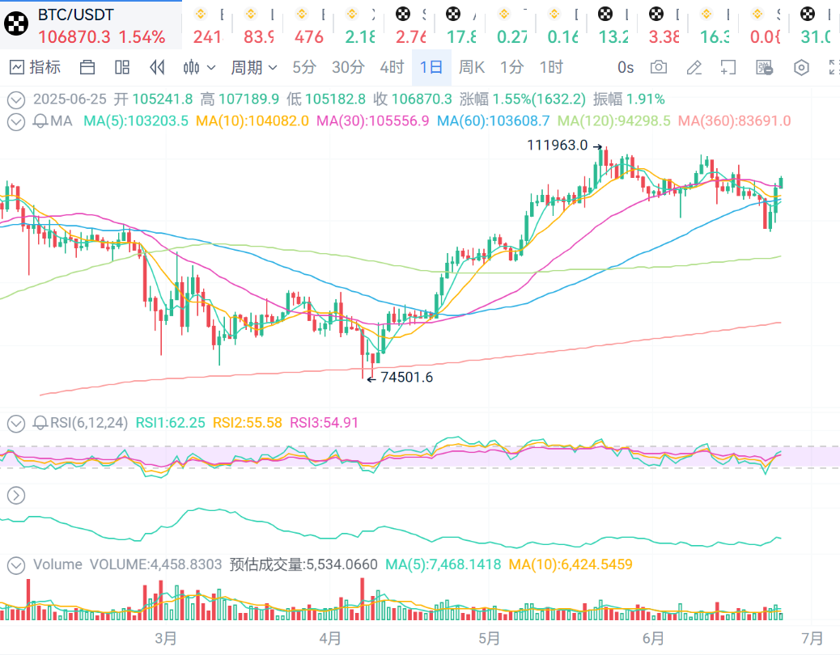Click the RSI3:54.91 value
Image resolution: width=840 pixels, height=655 pixels.
pyautogui.click(x=325, y=423)
